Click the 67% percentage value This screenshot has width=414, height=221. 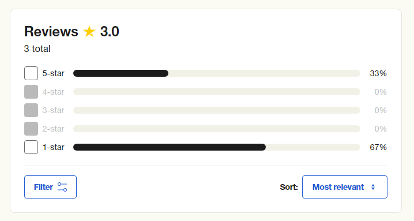coord(378,147)
